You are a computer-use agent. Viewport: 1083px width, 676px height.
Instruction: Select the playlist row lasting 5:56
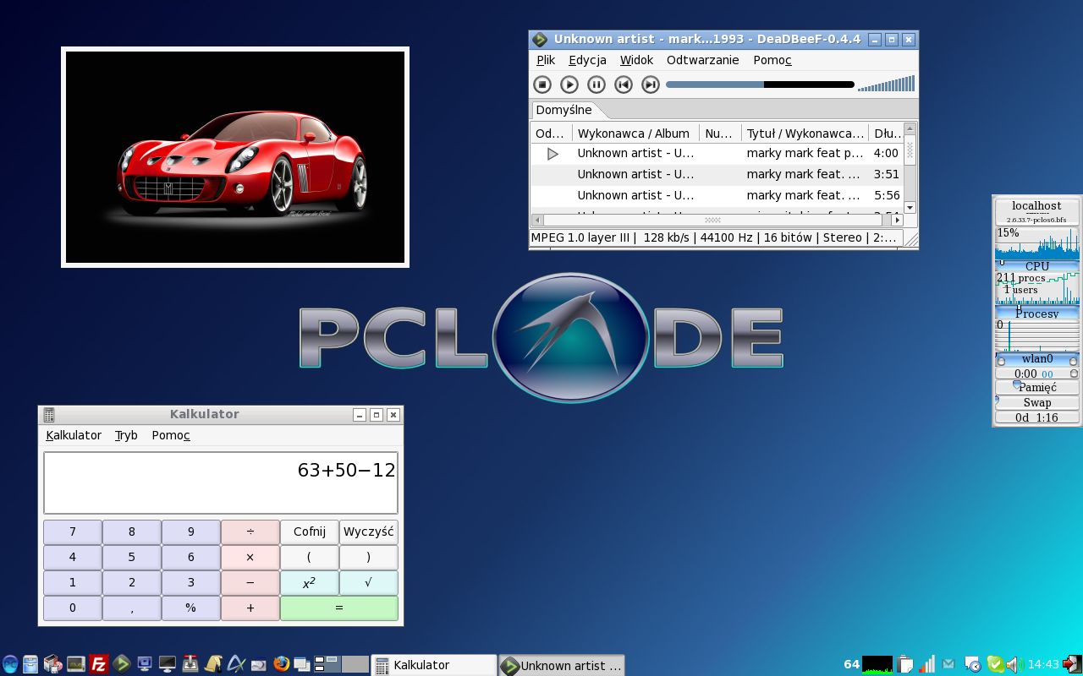[x=717, y=195]
